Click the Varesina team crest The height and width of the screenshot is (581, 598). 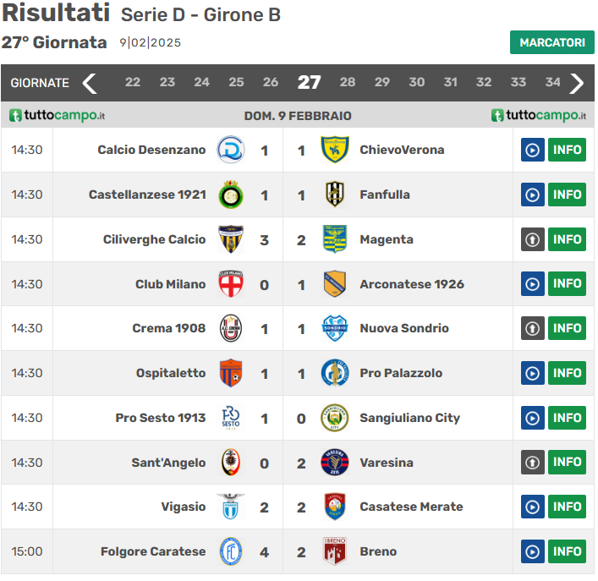[335, 463]
